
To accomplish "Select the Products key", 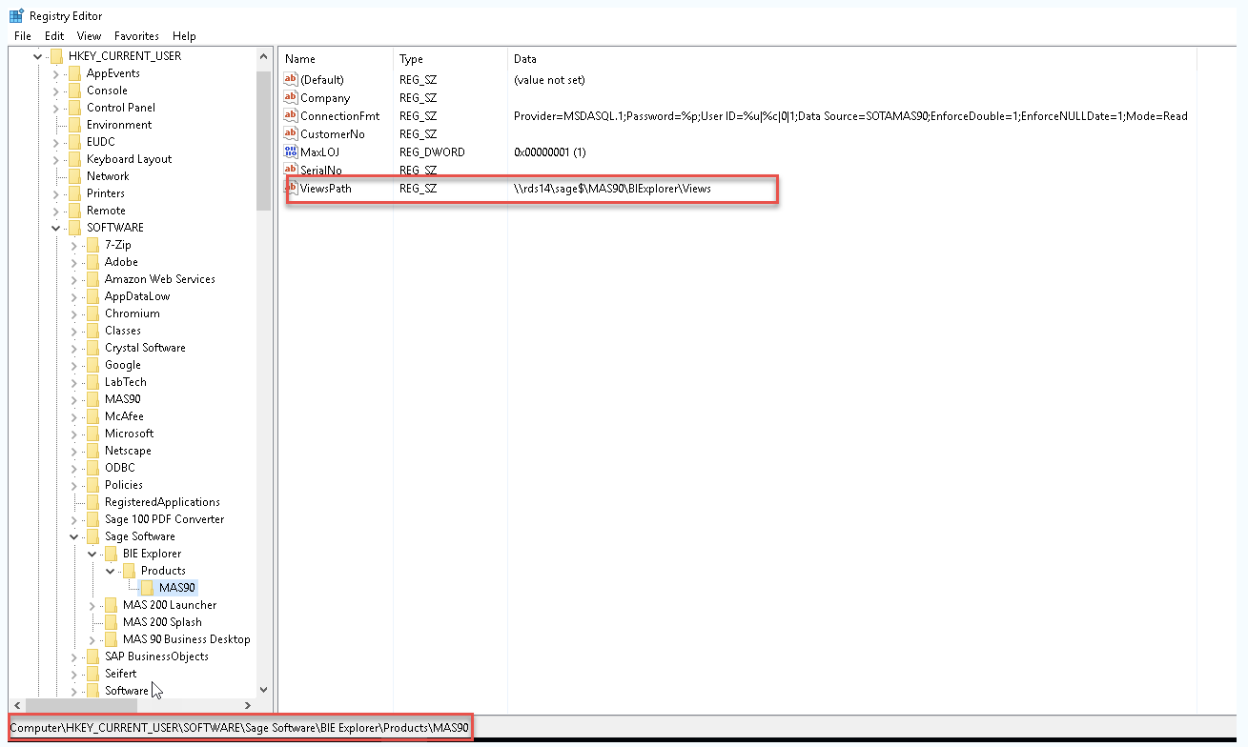I will coord(163,571).
